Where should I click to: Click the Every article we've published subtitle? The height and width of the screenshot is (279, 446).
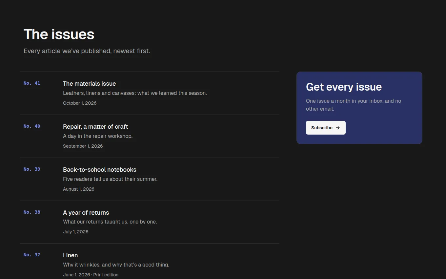[x=87, y=51]
